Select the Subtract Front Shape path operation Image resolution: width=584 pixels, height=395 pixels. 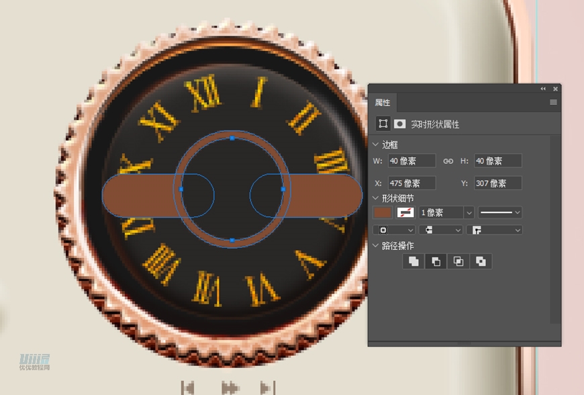[436, 261]
